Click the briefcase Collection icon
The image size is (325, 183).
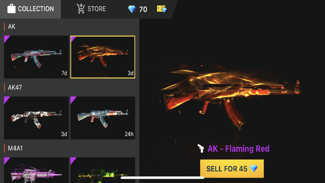[11, 9]
